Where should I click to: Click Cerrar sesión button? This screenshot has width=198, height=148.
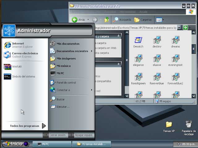(54, 135)
